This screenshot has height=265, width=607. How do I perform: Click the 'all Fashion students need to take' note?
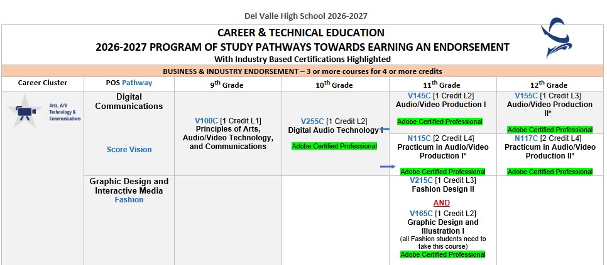pos(443,242)
